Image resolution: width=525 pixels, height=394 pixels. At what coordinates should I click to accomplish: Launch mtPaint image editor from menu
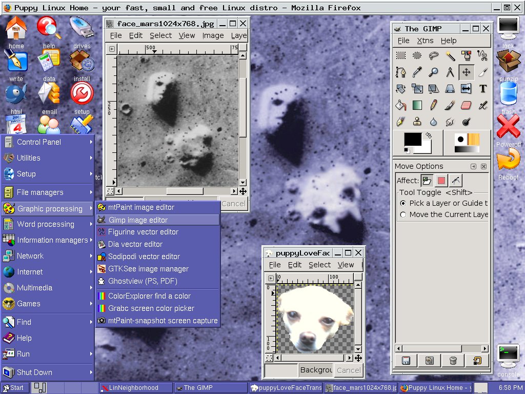click(x=158, y=207)
